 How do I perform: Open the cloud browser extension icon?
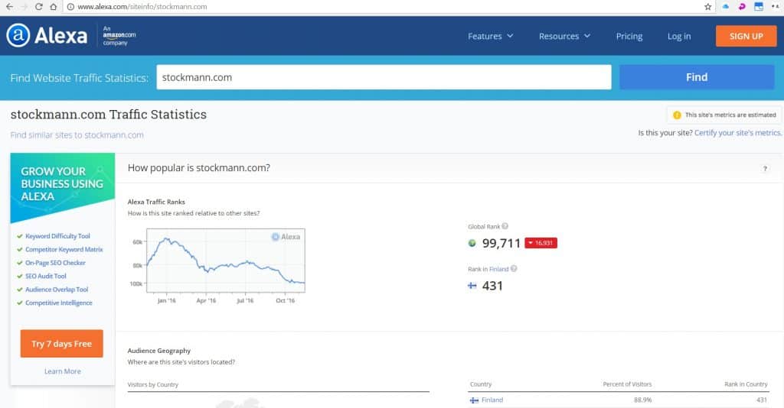[x=726, y=6]
